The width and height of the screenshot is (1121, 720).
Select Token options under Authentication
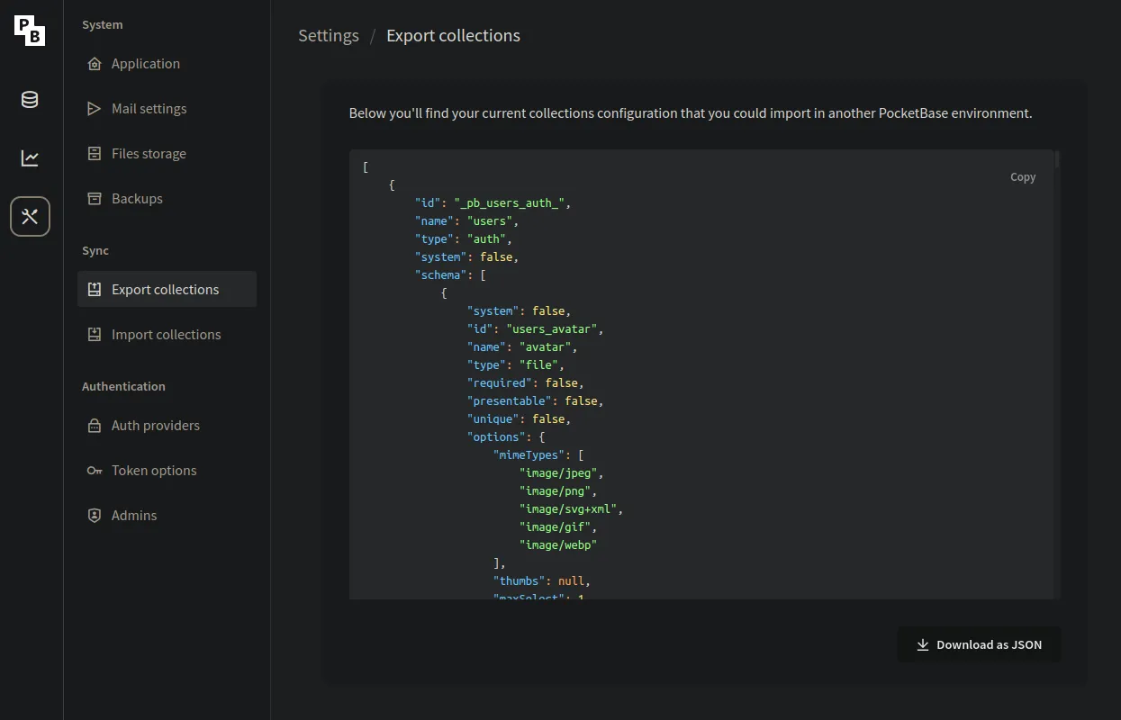pyautogui.click(x=154, y=470)
